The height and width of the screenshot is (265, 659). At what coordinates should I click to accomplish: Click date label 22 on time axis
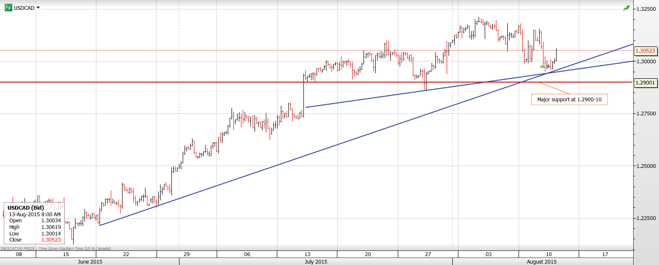point(126,254)
